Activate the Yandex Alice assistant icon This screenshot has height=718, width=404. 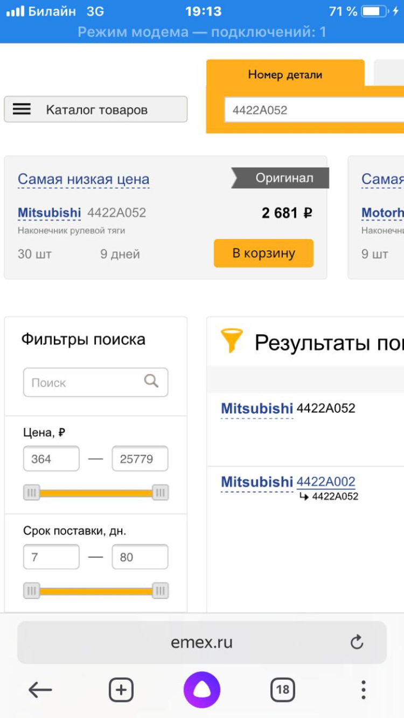click(x=202, y=689)
